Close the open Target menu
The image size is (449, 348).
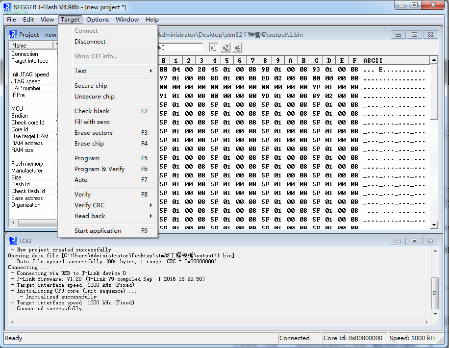(x=70, y=20)
